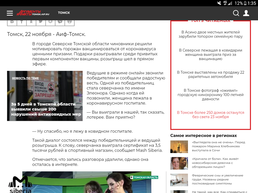Open the hamburger menu
The width and height of the screenshot is (258, 193).
[10, 13]
